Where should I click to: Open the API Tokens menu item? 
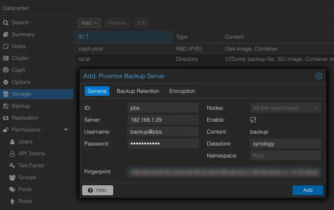pyautogui.click(x=37, y=154)
